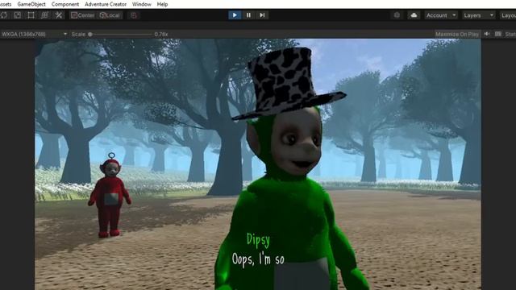Open the GameObject menu
Viewport: 516px width, 290px height.
[31, 4]
